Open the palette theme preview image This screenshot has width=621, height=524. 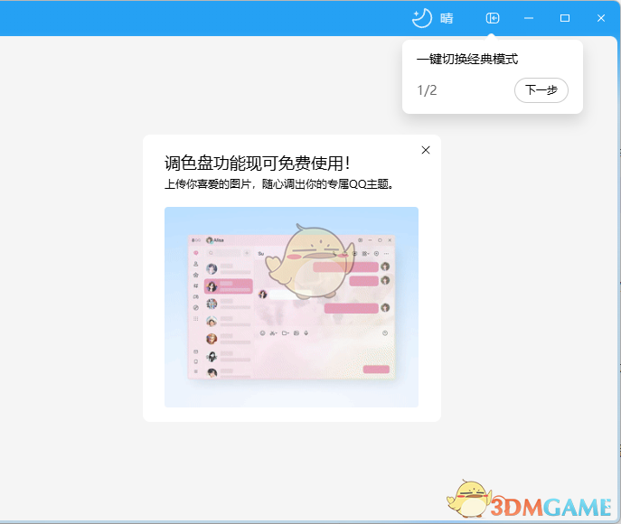[291, 307]
